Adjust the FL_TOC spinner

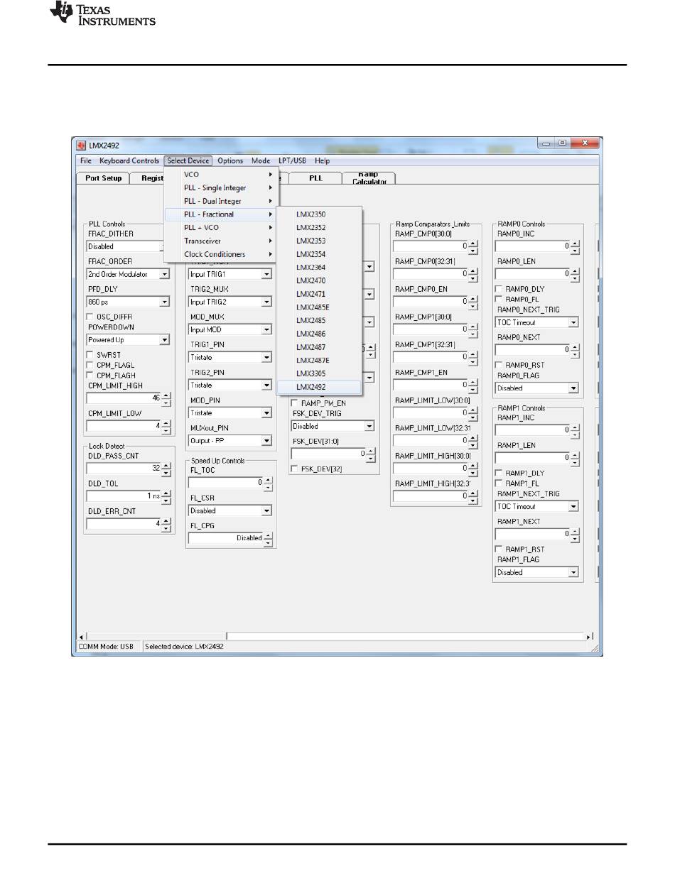point(268,483)
